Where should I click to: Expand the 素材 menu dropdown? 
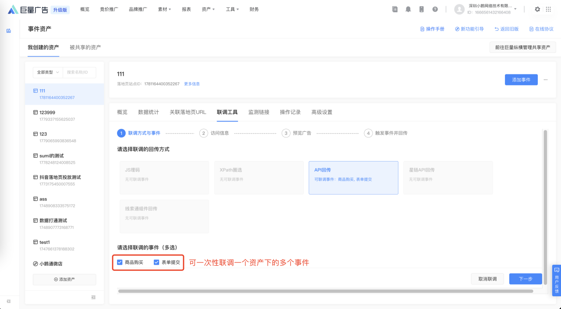click(x=164, y=9)
